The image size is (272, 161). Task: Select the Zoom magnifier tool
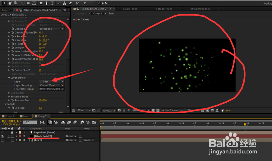click(x=16, y=3)
